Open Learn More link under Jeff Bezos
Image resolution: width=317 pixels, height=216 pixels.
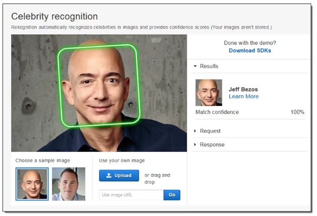[243, 96]
